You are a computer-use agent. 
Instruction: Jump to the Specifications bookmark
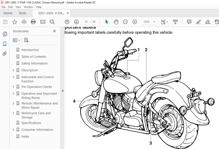coord(31,123)
